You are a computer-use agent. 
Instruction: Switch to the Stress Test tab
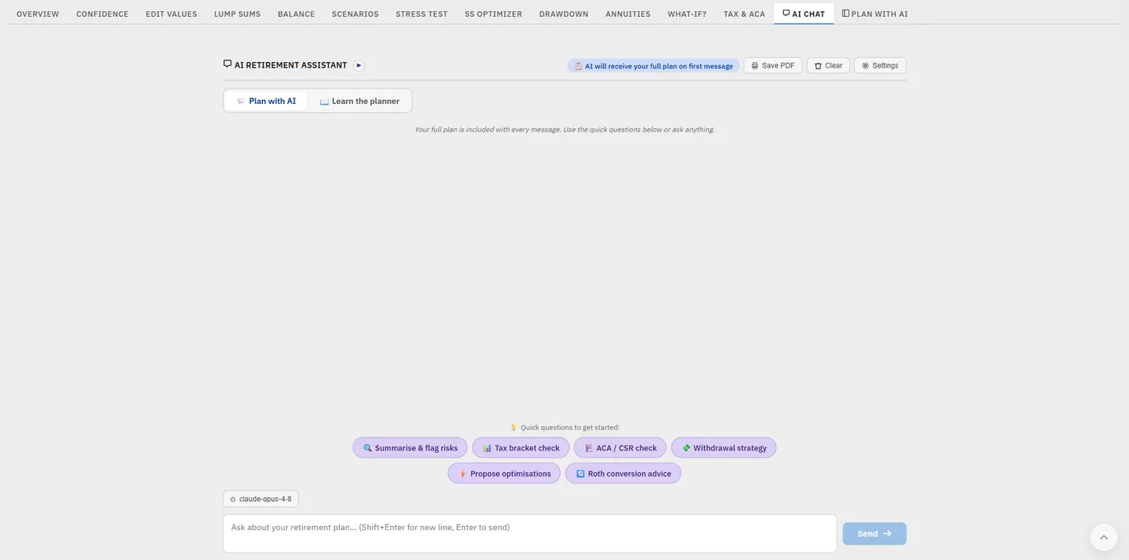click(422, 14)
